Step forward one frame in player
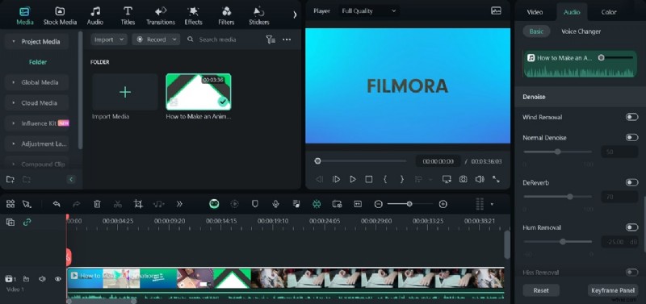This screenshot has height=304, width=646. [x=336, y=179]
